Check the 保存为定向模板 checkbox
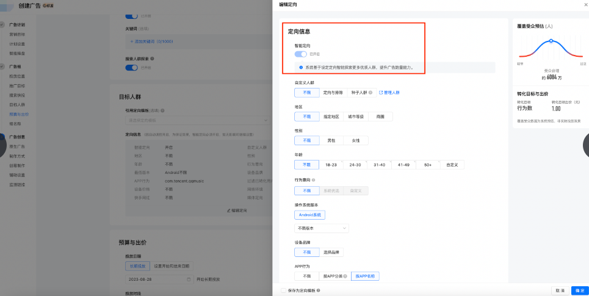 click(283, 291)
